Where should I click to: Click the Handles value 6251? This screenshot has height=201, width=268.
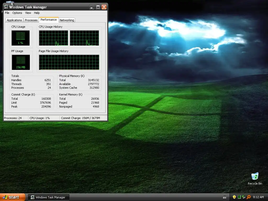[48, 80]
